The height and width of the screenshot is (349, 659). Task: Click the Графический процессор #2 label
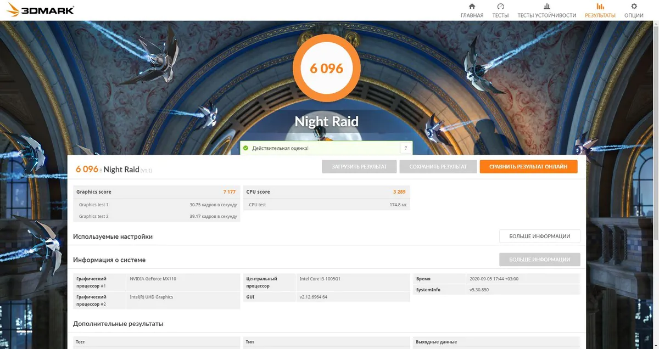(91, 300)
